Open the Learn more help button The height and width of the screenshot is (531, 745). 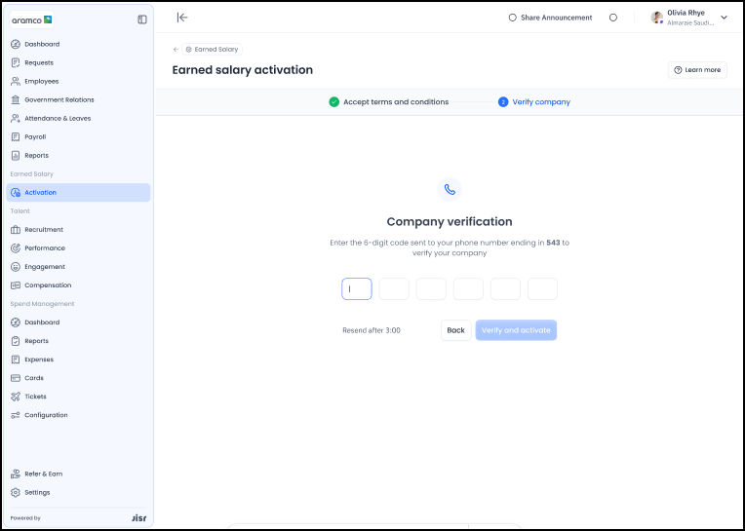point(697,70)
